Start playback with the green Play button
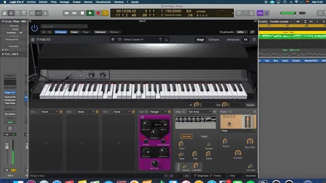 pyautogui.click(x=90, y=13)
